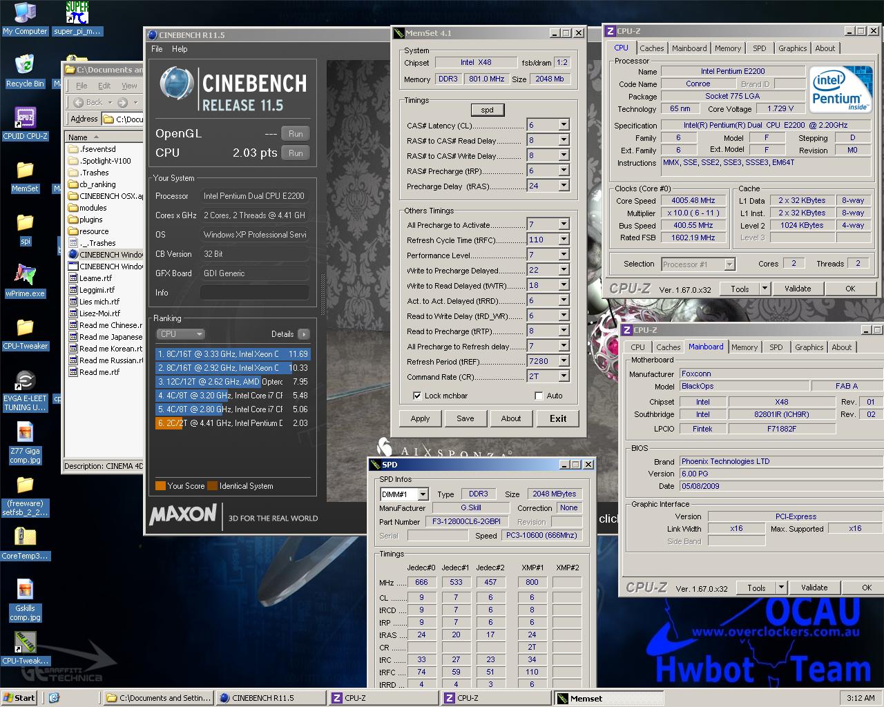This screenshot has width=884, height=707.
Task: Click Validate in top CPU-Z window
Action: click(798, 289)
